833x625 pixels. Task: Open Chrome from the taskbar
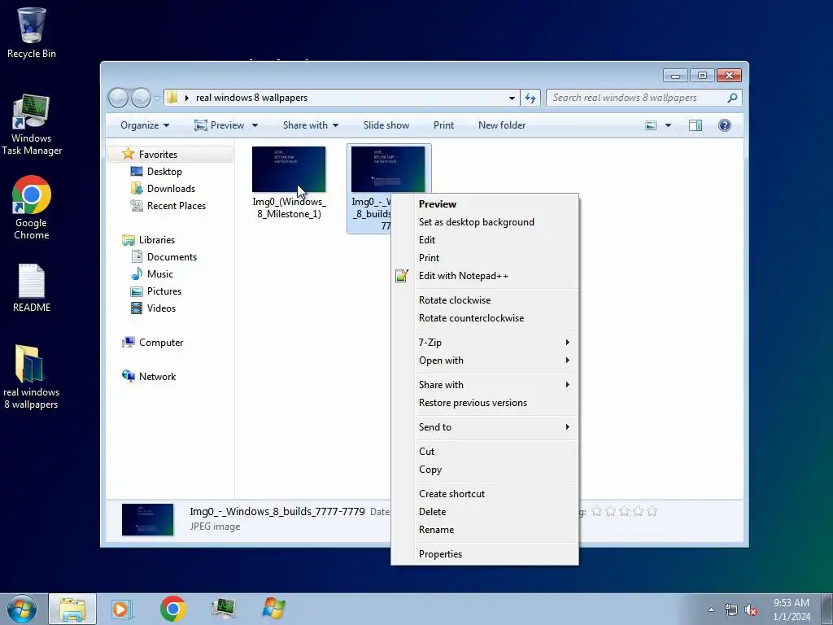(x=172, y=609)
